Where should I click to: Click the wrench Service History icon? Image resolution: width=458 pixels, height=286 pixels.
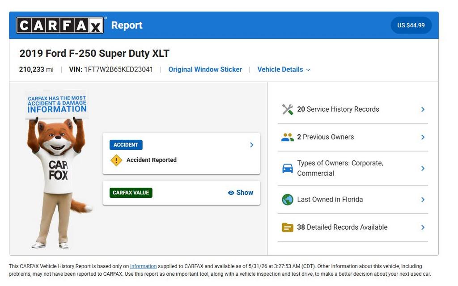point(288,109)
